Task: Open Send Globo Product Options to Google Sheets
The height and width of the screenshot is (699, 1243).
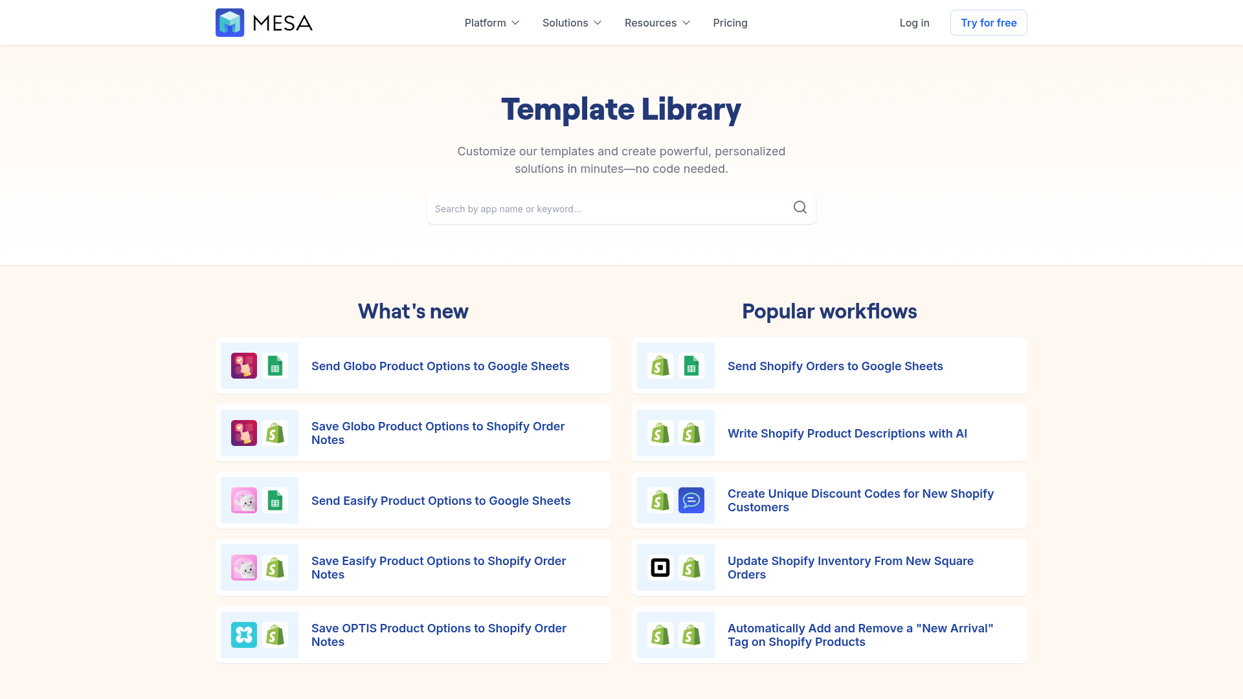Action: click(413, 366)
